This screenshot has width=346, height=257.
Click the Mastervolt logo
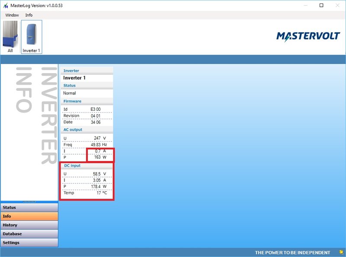click(x=308, y=37)
